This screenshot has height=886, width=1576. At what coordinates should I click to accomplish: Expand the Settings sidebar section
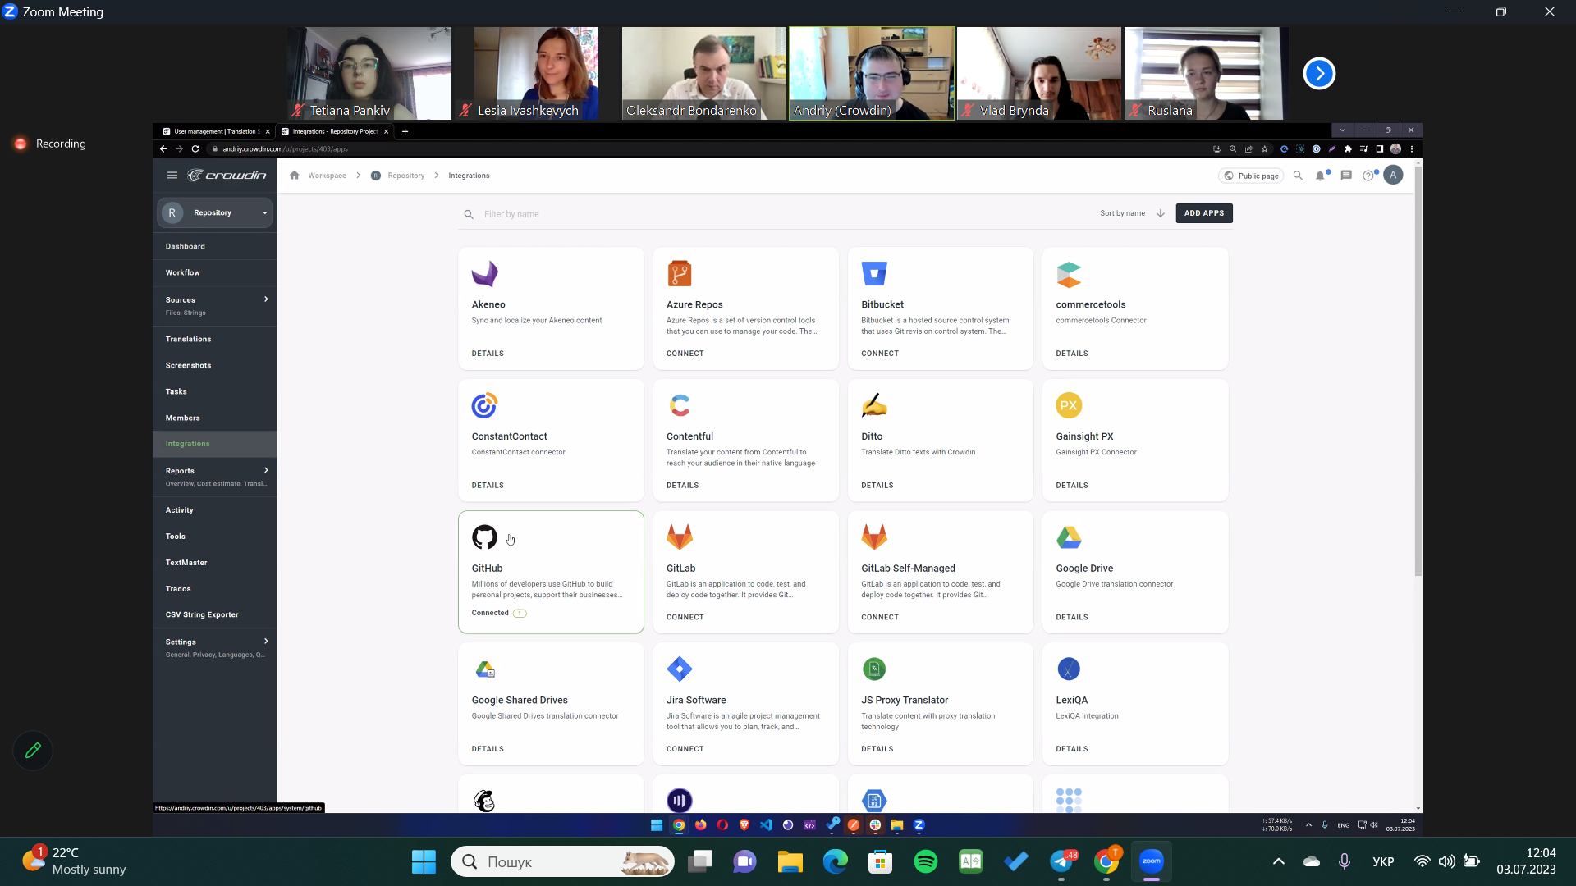click(x=266, y=642)
